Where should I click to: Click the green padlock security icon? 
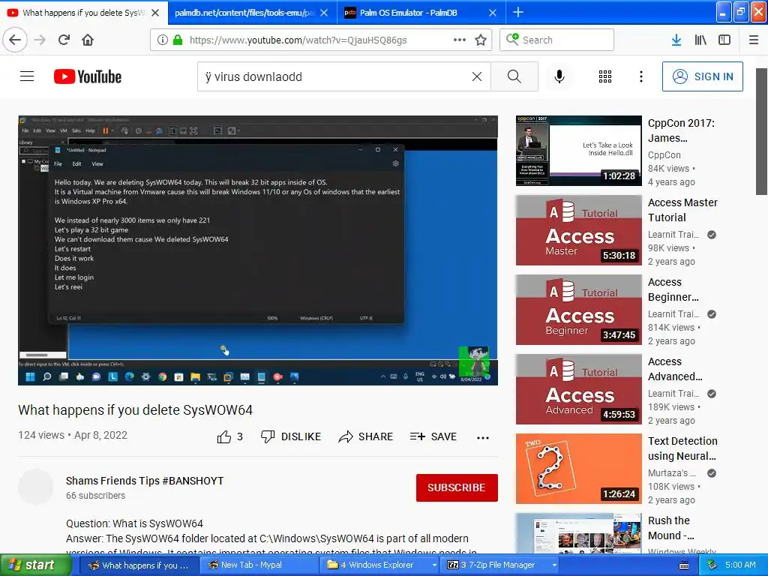178,40
